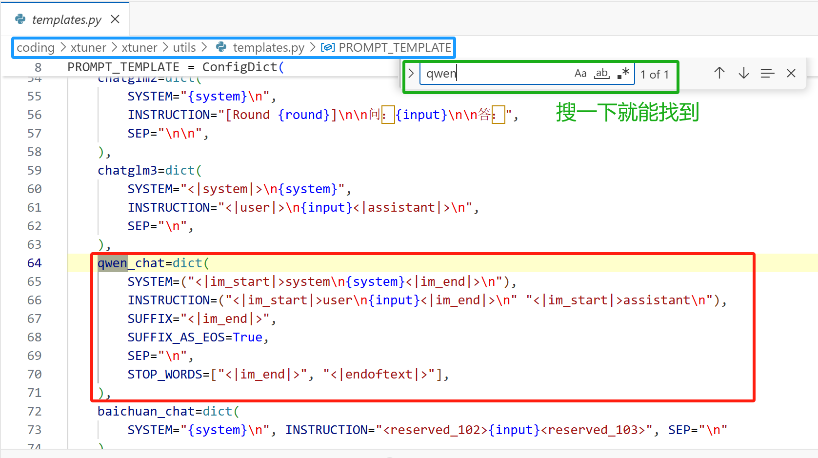
Task: Open the first xtuner breadcrumb
Action: pyautogui.click(x=88, y=47)
